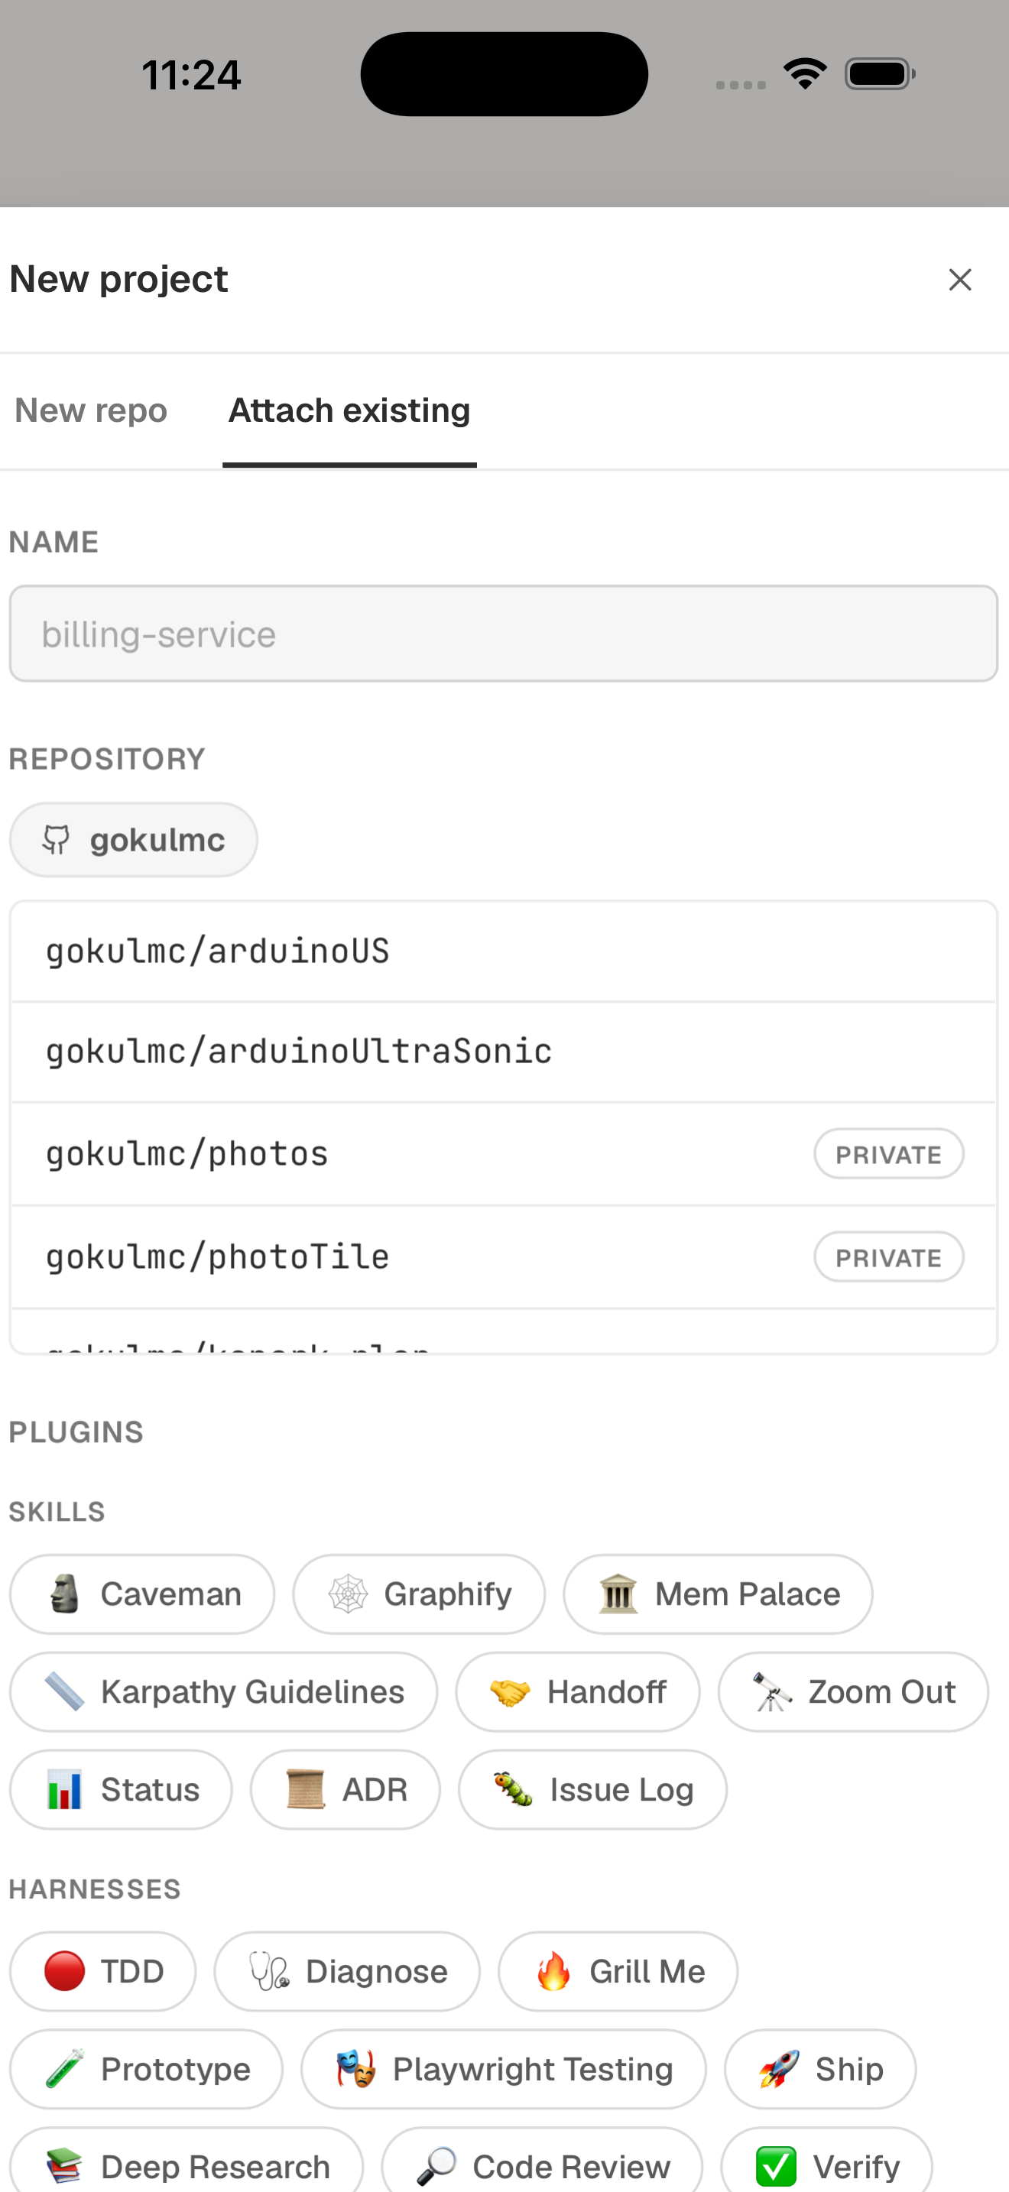
Task: Toggle the Issue Log skill
Action: [593, 1789]
